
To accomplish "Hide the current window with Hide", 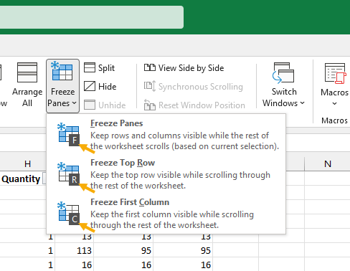I will coord(100,87).
